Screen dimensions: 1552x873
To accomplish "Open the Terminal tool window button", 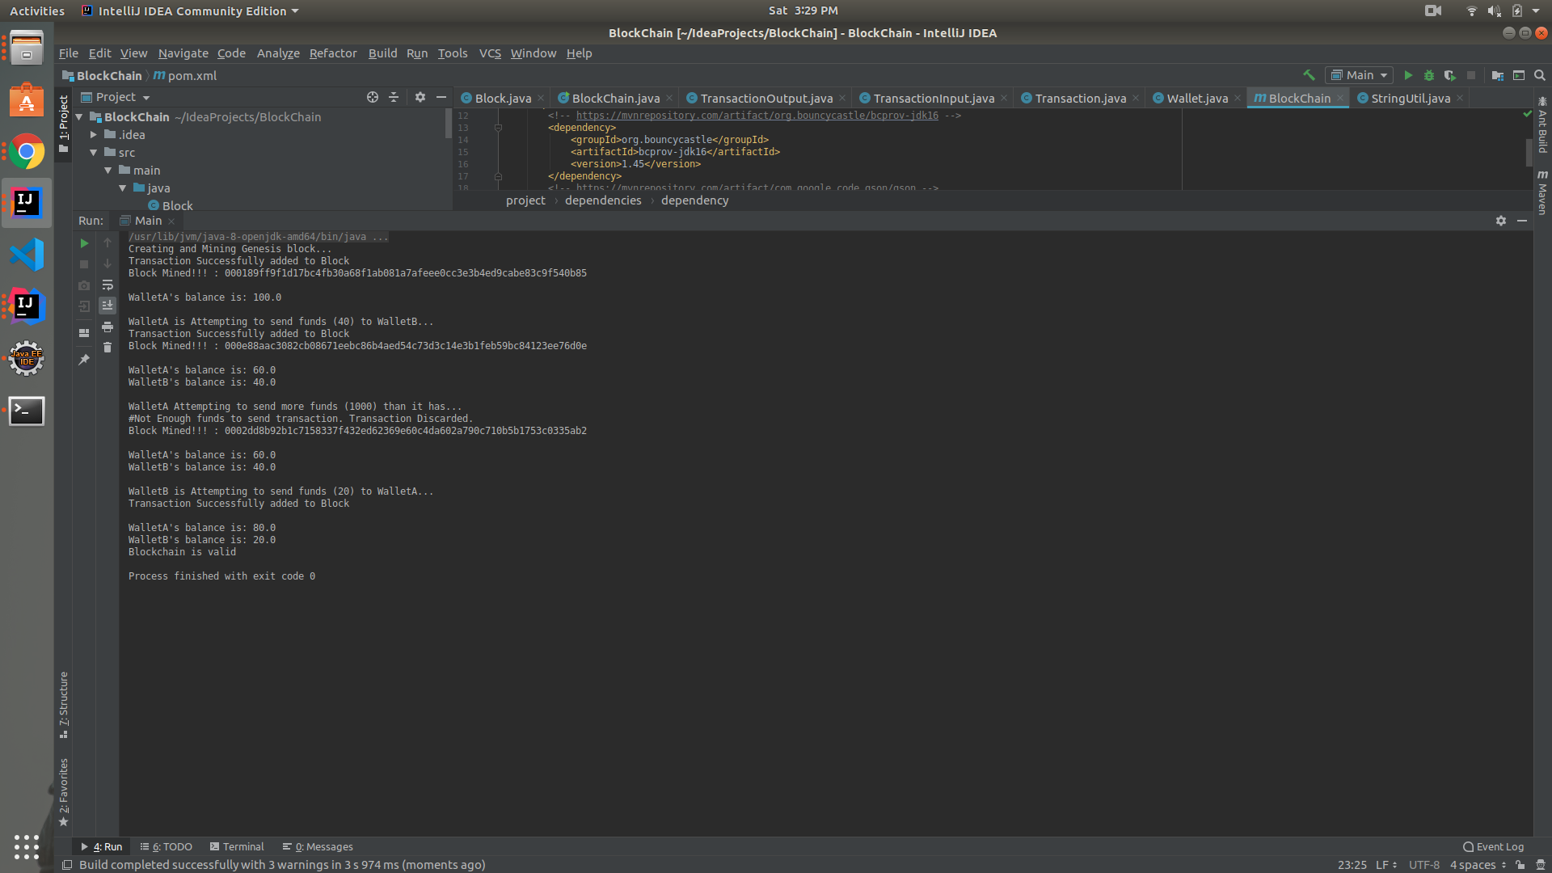I will coord(237,846).
